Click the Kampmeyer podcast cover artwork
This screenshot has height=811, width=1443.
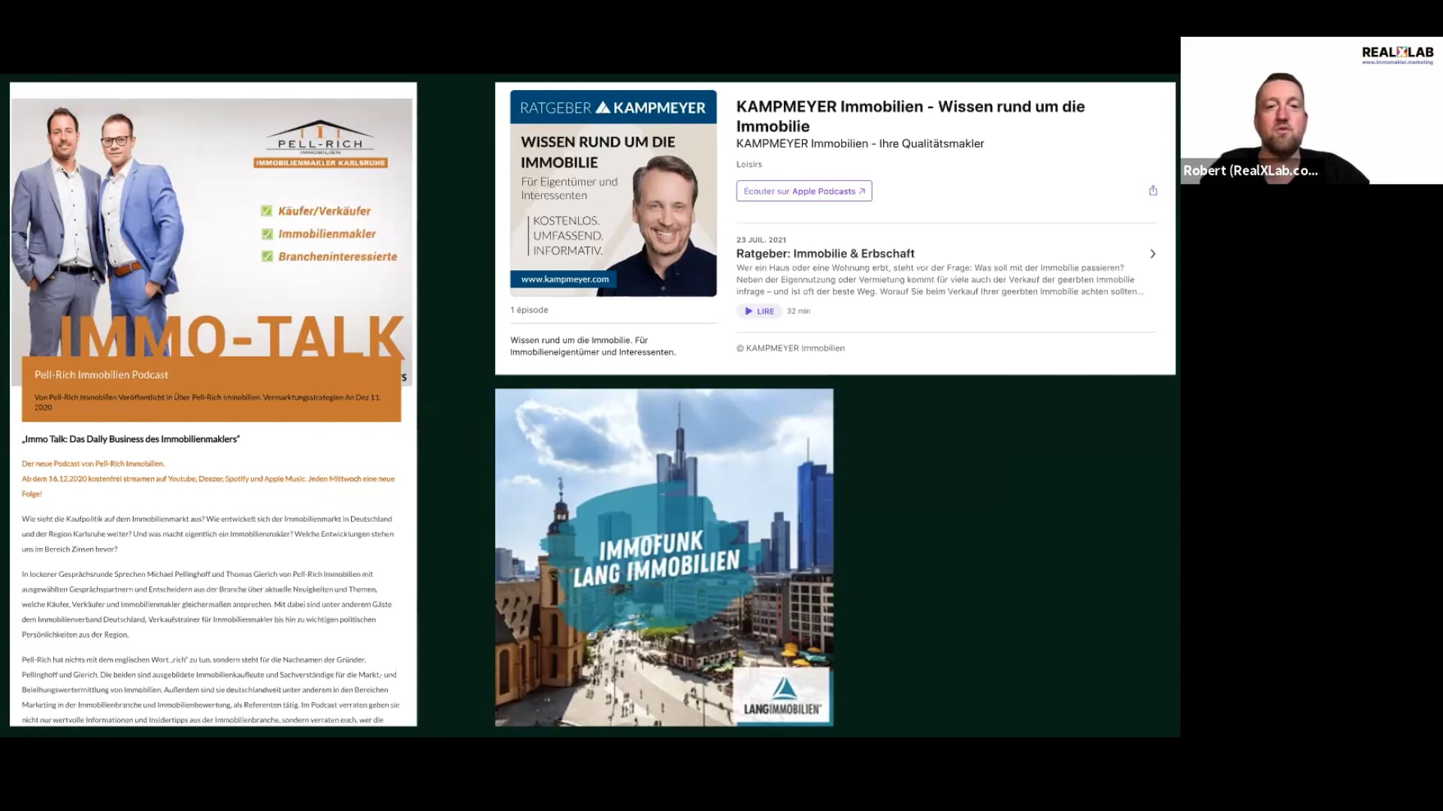click(613, 194)
